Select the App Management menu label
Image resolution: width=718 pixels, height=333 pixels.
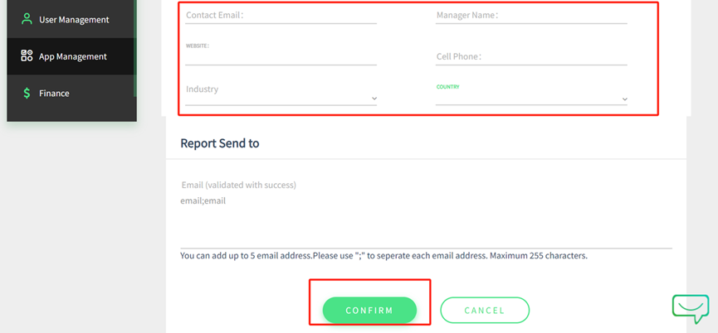[73, 56]
